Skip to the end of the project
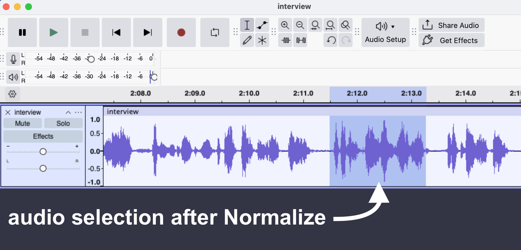The height and width of the screenshot is (250, 521). 148,32
